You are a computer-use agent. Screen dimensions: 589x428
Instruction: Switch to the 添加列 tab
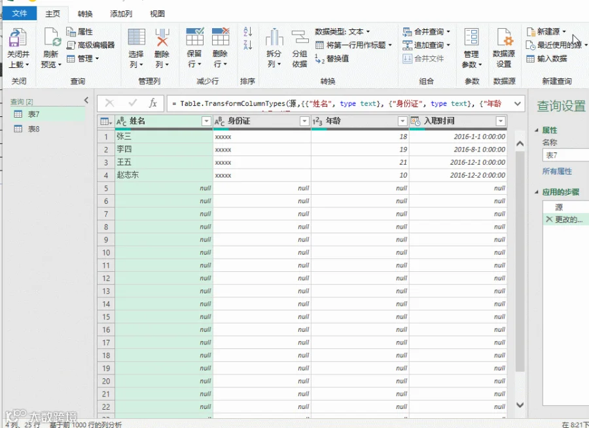[121, 14]
